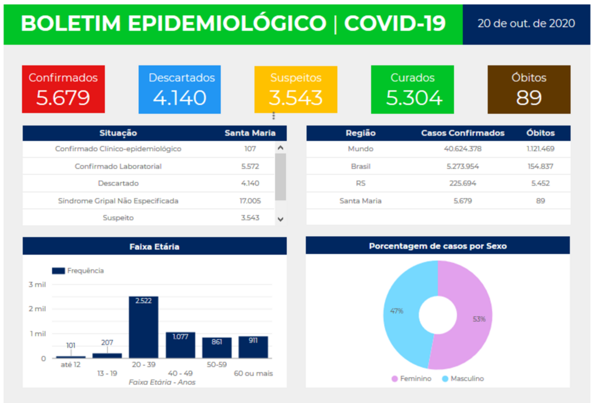
Task: Select the Brasil row in region table
Action: click(x=438, y=166)
